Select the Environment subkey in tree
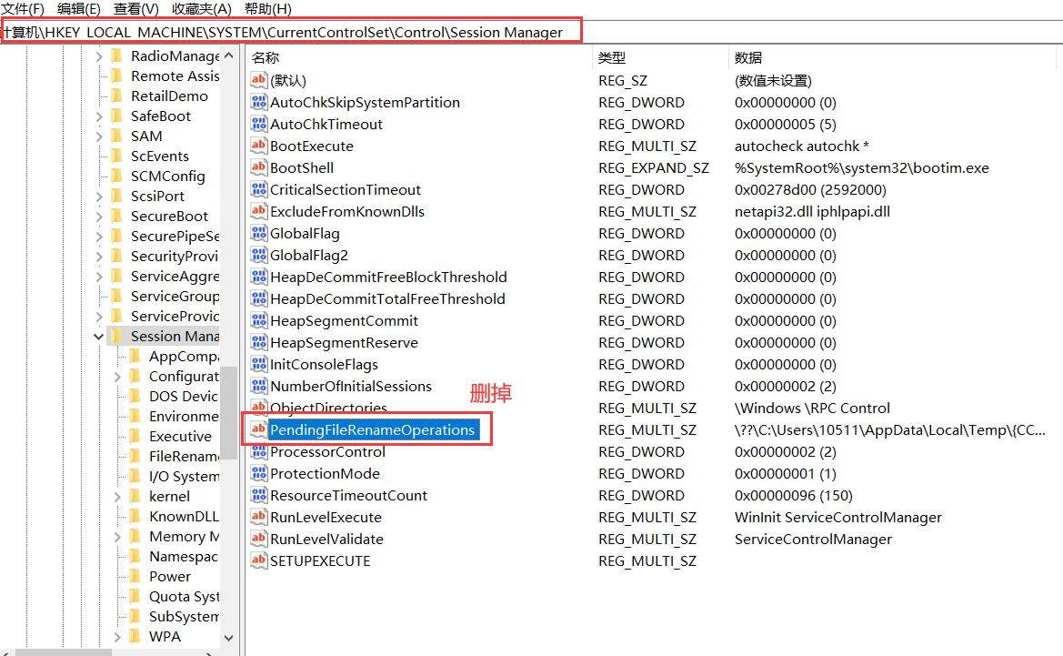 pyautogui.click(x=184, y=416)
